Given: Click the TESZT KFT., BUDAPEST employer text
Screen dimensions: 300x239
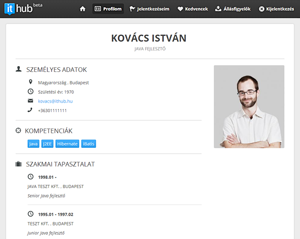Looking at the screenshot, I should 51,224.
